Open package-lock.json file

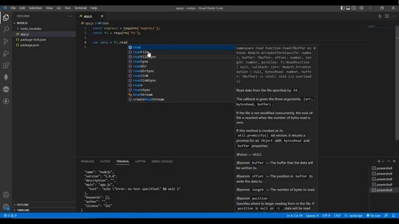33,40
